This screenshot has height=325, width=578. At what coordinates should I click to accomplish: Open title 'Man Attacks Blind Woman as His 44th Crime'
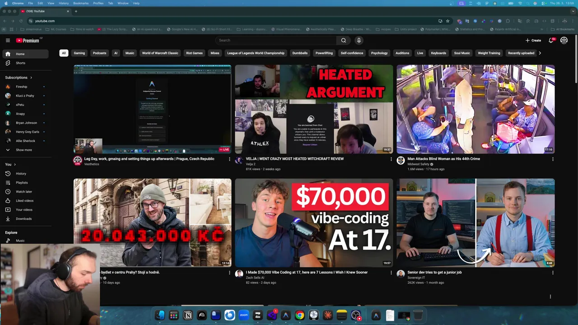click(x=443, y=159)
